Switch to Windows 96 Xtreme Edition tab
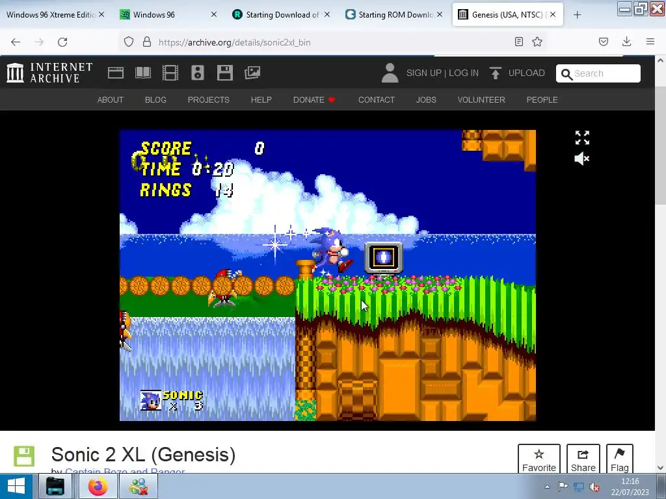Screen dimensions: 666x499 click(x=55, y=15)
